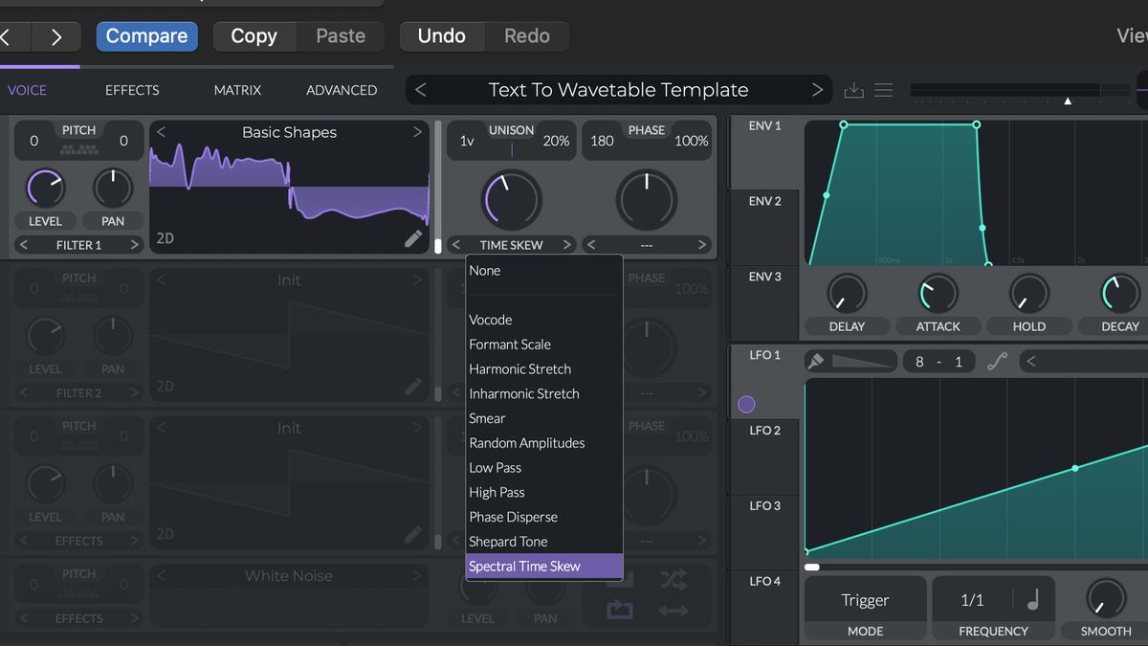Click the LFO preset previous arrow
The width and height of the screenshot is (1148, 646).
[x=1030, y=362]
